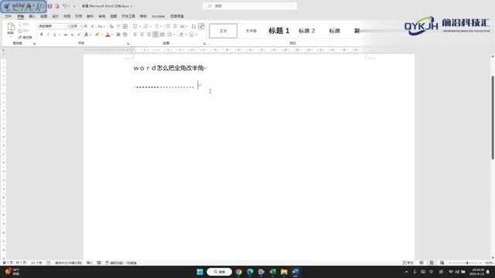The width and height of the screenshot is (495, 278).
Task: Click the title bar search box
Action: pyautogui.click(x=250, y=6)
